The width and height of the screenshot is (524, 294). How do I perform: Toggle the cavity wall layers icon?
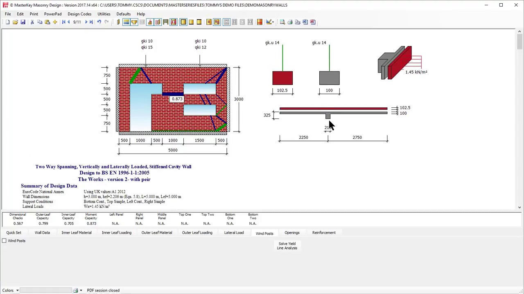pyautogui.click(x=126, y=22)
